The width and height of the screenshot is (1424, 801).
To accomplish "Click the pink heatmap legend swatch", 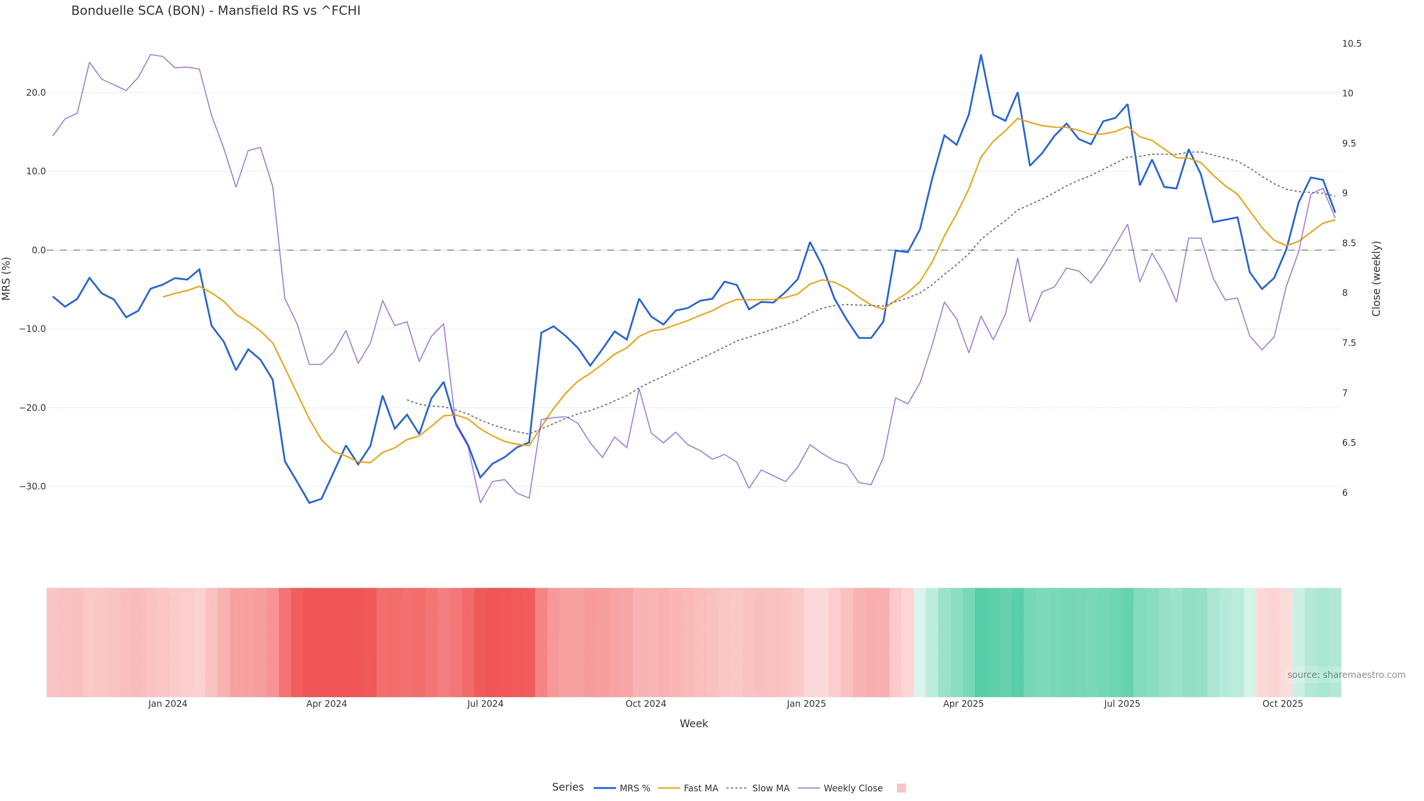I will coord(901,788).
